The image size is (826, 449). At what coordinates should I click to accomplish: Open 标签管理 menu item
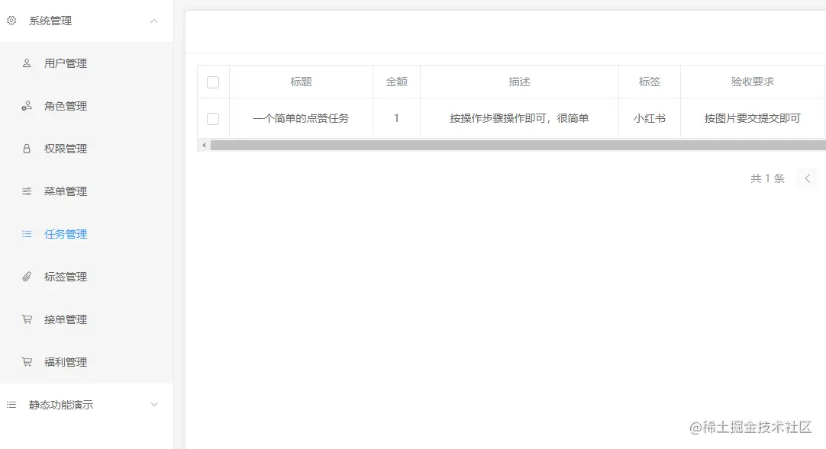pyautogui.click(x=86, y=277)
